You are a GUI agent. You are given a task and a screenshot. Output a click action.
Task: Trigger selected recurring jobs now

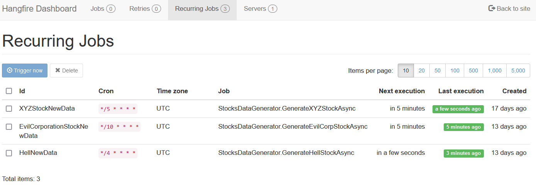[25, 70]
